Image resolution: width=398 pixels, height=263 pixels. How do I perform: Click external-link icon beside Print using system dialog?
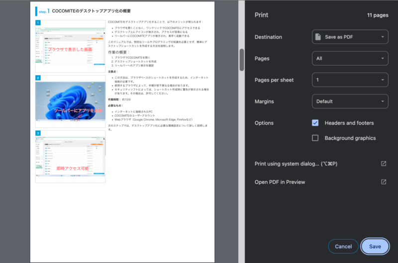pyautogui.click(x=384, y=164)
